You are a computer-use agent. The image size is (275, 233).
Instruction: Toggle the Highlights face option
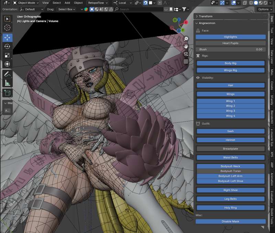[230, 37]
